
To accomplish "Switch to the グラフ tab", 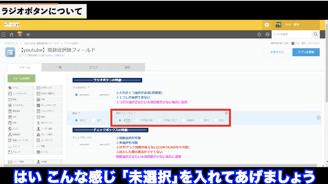I will (93, 67).
